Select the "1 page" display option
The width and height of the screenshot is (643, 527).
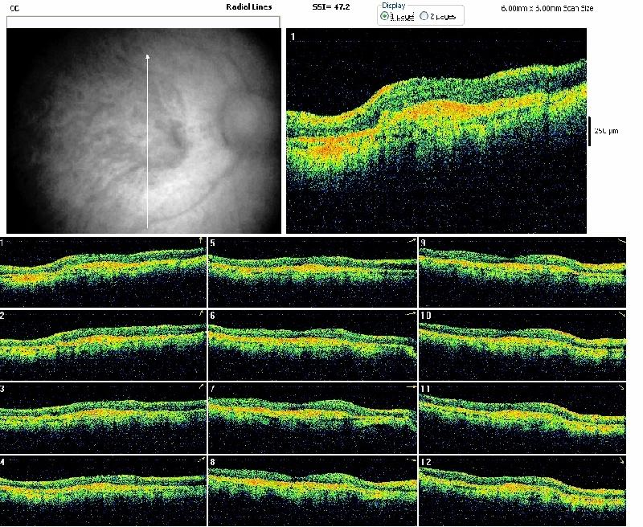pos(384,16)
